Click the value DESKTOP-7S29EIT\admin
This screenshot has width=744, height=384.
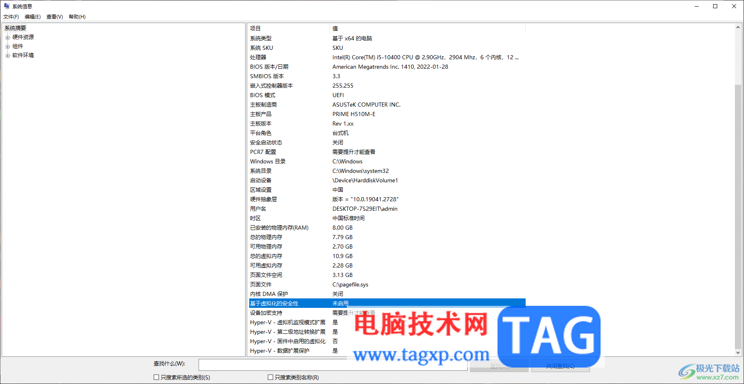coord(365,209)
